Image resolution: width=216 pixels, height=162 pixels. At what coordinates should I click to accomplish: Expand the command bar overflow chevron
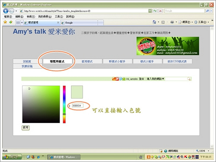coord(212,21)
